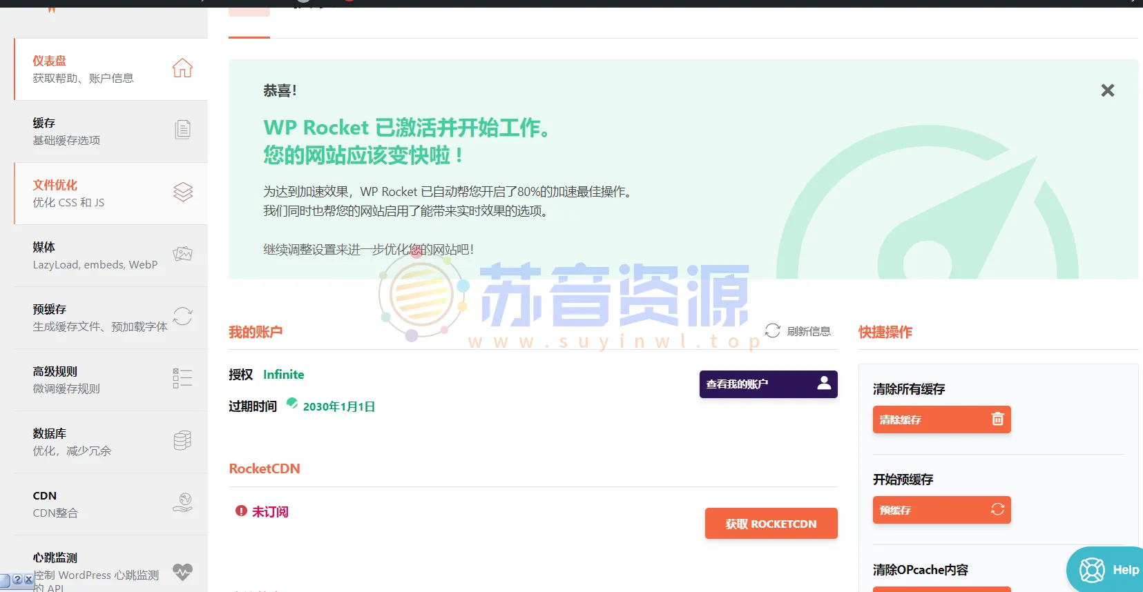Open the 心跳监测 heartbeat tab
Image resolution: width=1143 pixels, height=592 pixels.
111,564
